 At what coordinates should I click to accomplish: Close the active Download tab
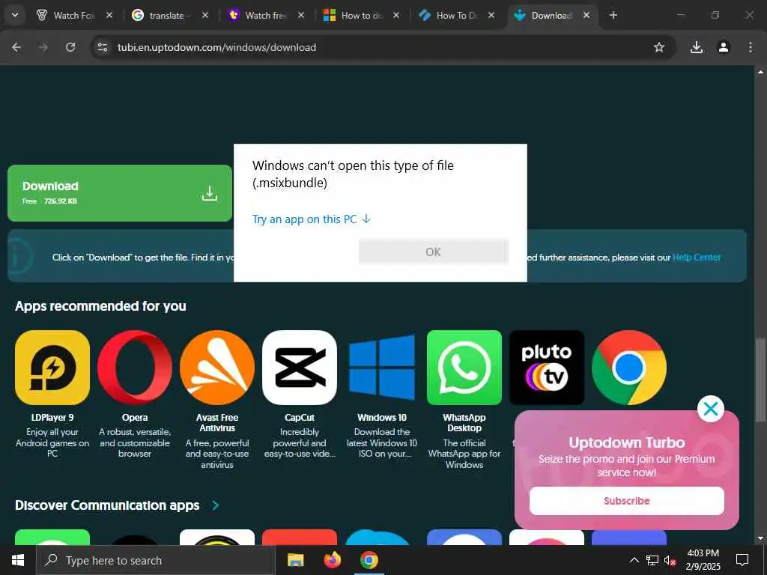click(586, 15)
